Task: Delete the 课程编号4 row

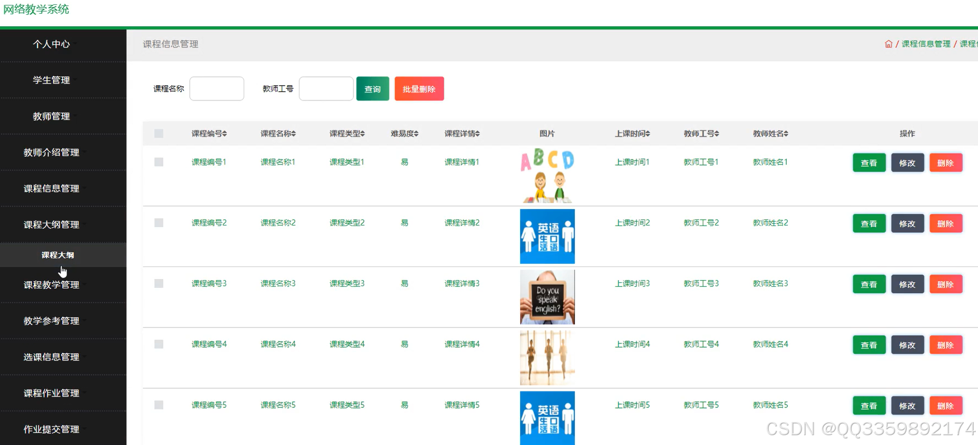Action: tap(945, 345)
